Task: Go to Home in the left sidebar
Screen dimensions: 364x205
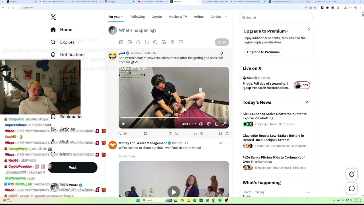Action: pyautogui.click(x=62, y=30)
